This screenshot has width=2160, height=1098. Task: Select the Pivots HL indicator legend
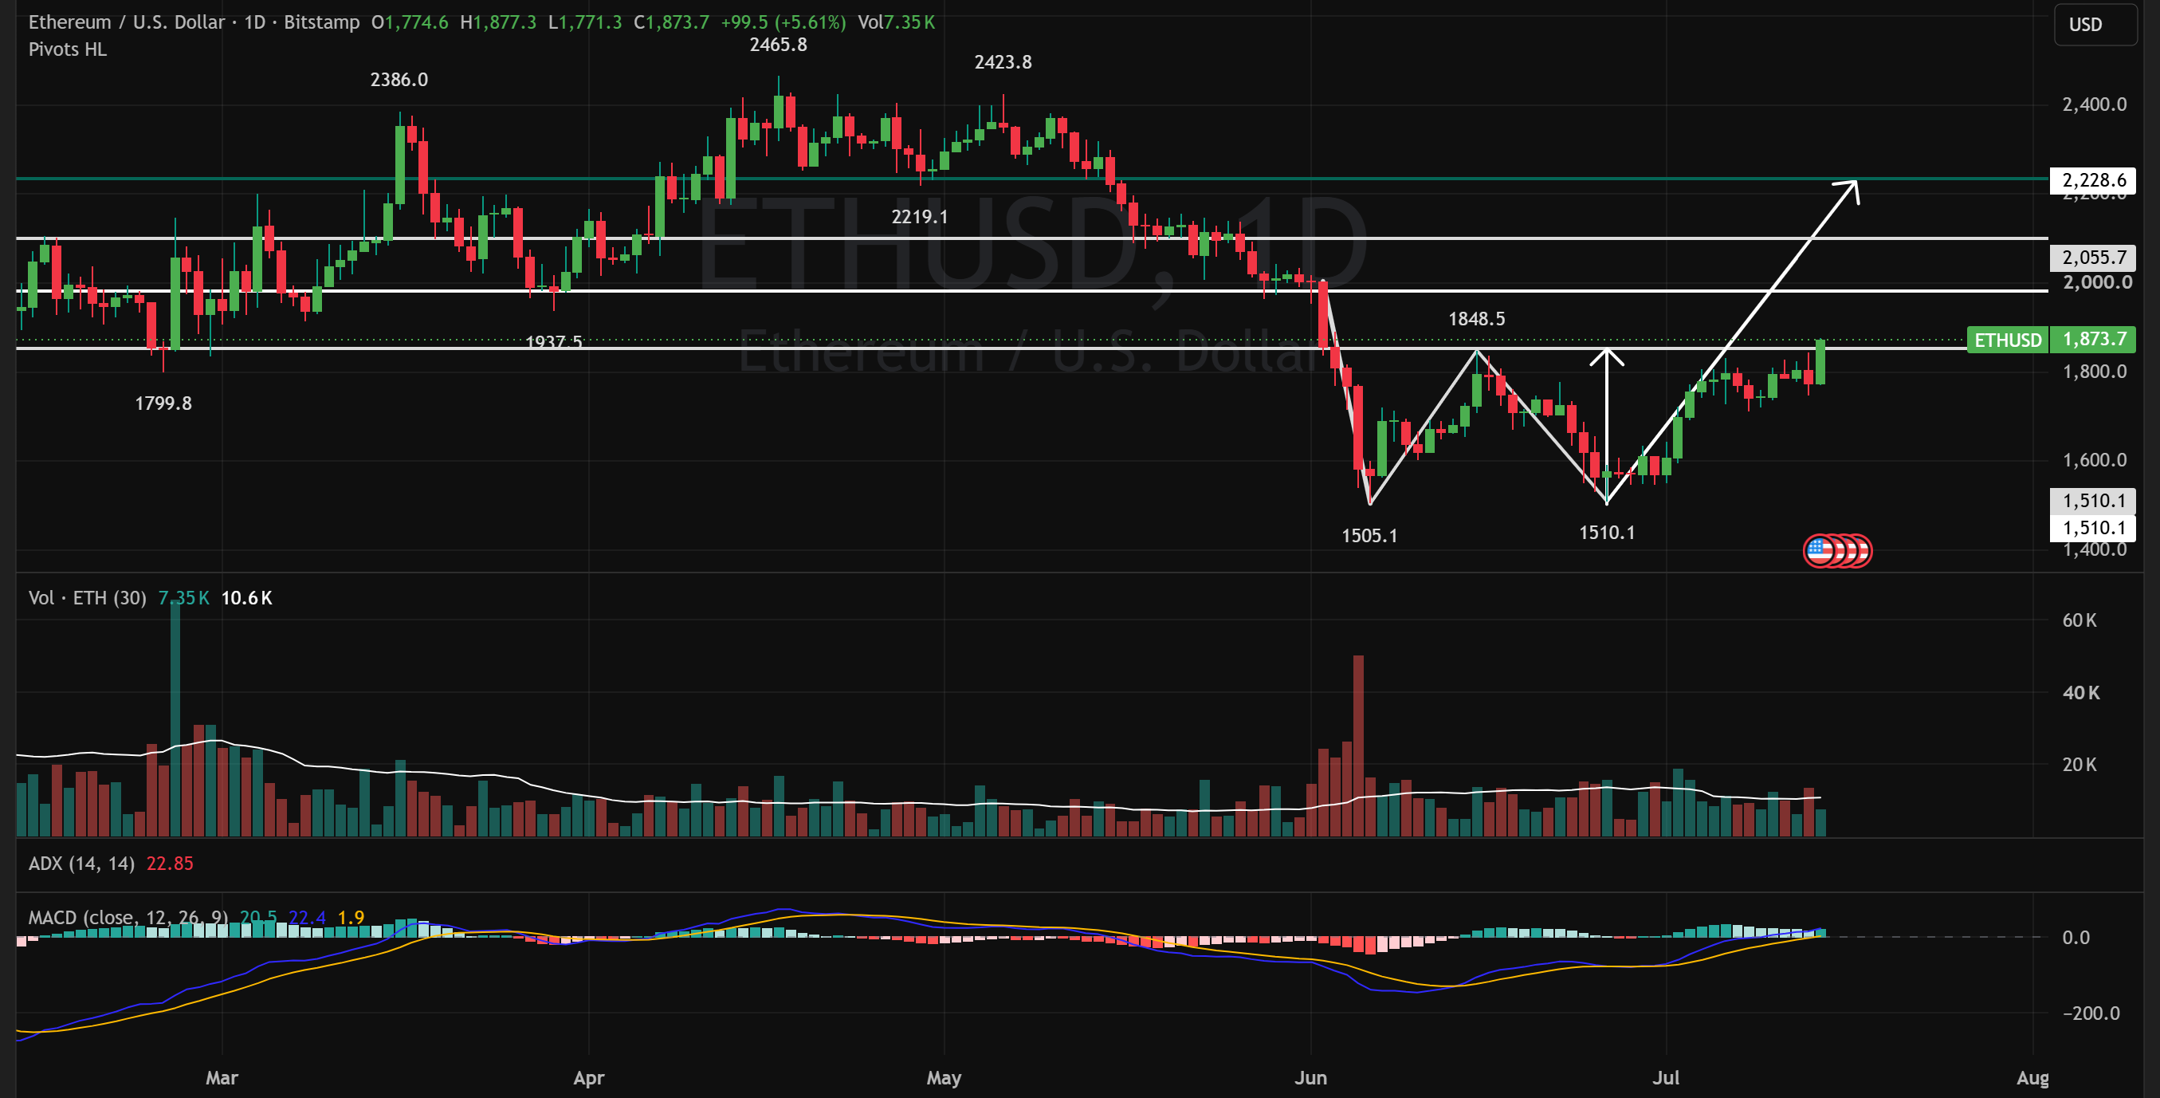pos(68,49)
